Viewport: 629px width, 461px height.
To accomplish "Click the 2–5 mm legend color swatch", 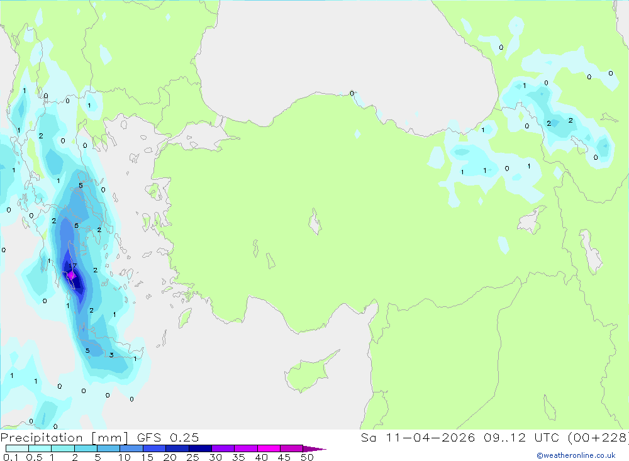I will point(86,448).
